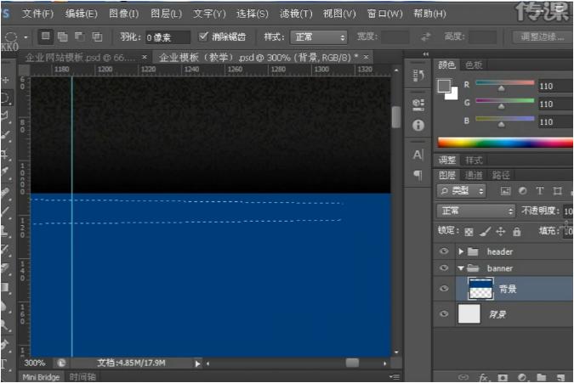The image size is (574, 383).
Task: Toggle the 消除锯齿 anti-alias checkbox
Action: (203, 37)
